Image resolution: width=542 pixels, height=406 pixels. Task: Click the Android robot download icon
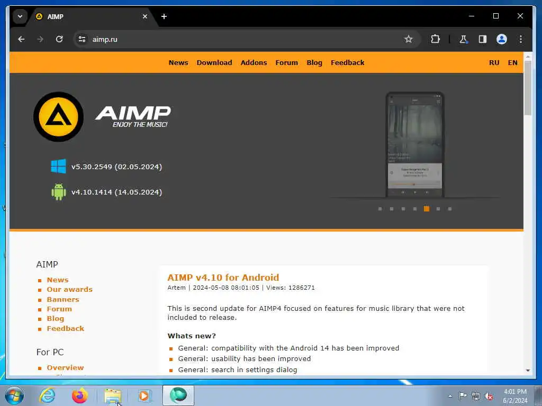tap(58, 192)
